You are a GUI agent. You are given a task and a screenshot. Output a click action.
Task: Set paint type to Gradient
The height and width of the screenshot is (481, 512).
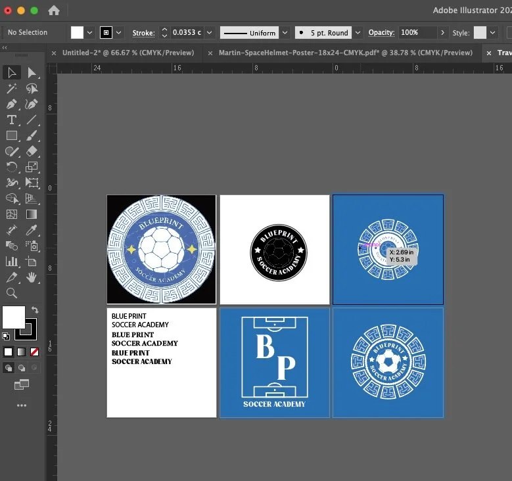(21, 352)
